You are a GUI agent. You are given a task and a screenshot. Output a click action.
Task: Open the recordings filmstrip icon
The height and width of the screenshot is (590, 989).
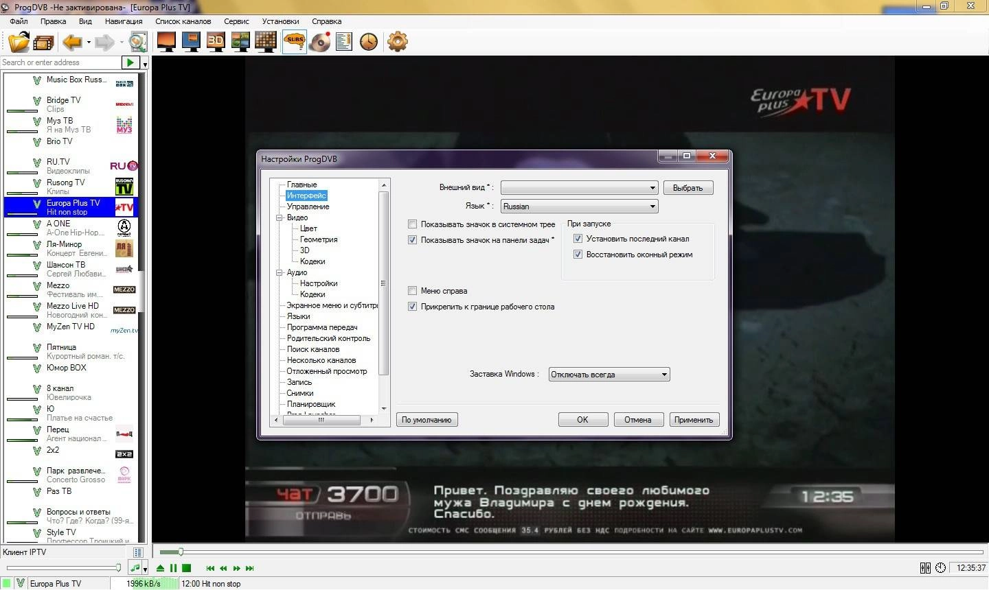43,43
